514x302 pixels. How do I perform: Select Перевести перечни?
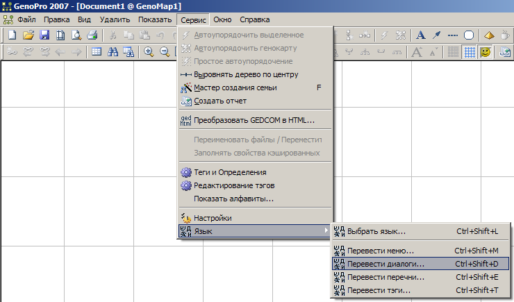click(x=420, y=277)
